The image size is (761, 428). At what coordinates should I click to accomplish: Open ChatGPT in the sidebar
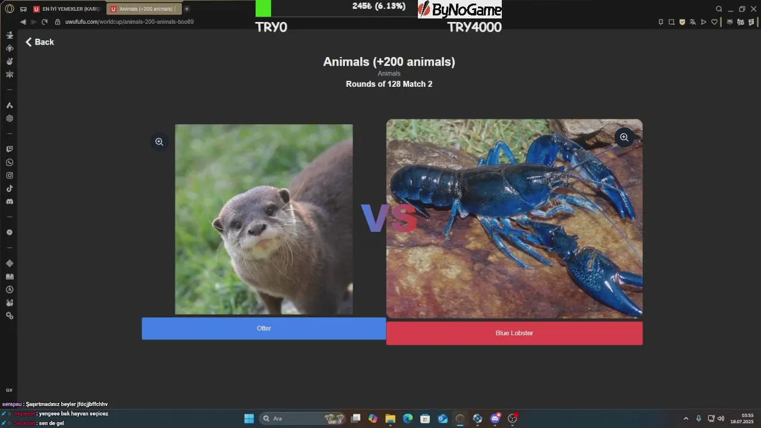click(x=10, y=118)
